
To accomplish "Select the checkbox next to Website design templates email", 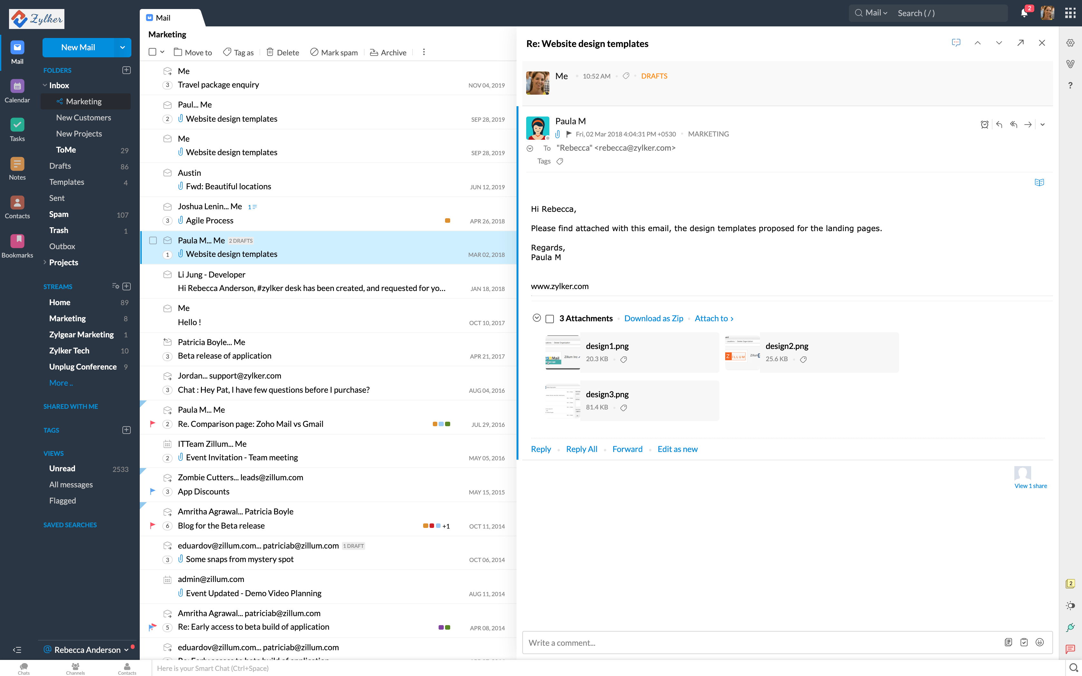I will pyautogui.click(x=154, y=240).
